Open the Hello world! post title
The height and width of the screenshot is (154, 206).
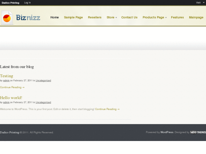pos(11,98)
